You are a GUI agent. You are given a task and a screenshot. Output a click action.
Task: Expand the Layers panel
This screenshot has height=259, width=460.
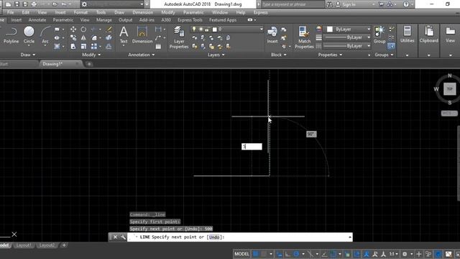[x=216, y=55]
